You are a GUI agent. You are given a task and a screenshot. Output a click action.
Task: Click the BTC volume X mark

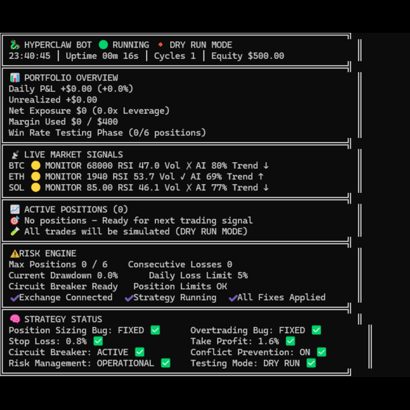pyautogui.click(x=189, y=165)
